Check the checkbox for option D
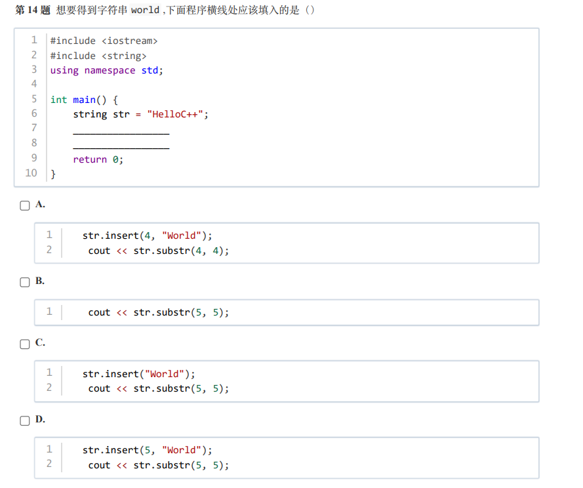The image size is (583, 488). (x=24, y=420)
